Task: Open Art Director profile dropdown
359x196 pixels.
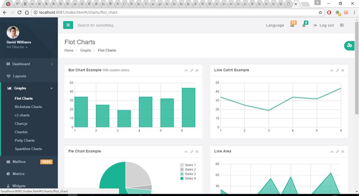Action: tap(17, 47)
